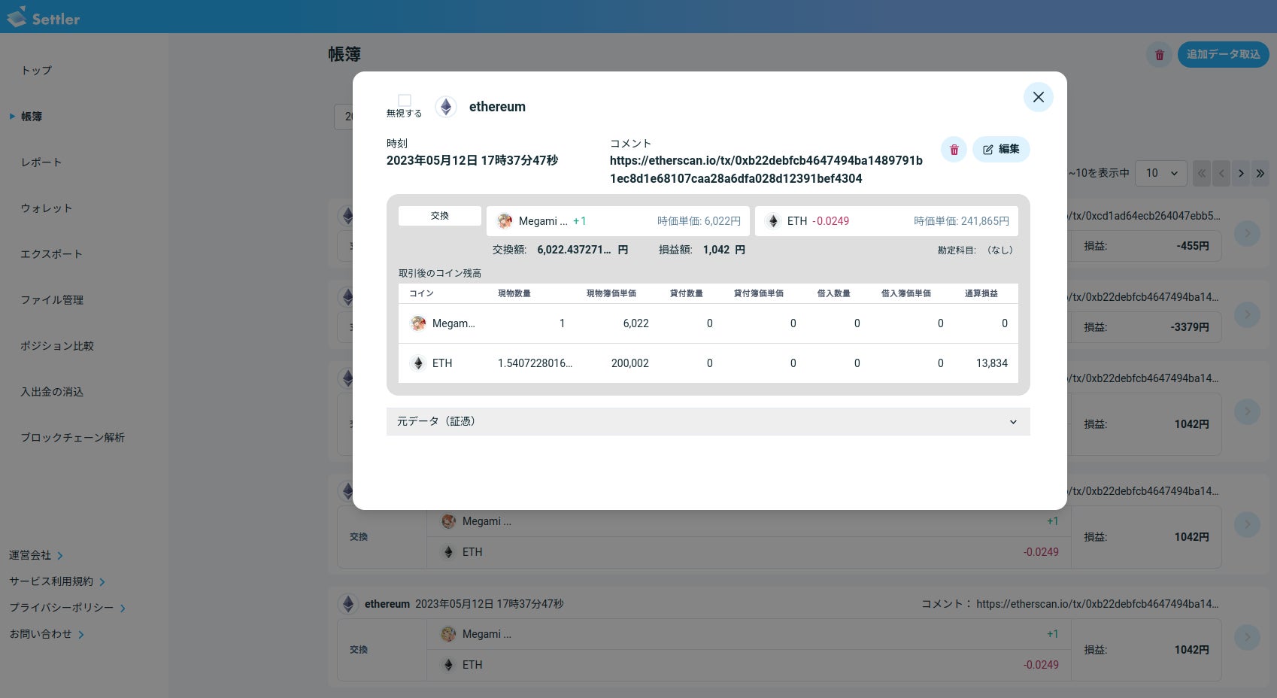Image resolution: width=1277 pixels, height=698 pixels.
Task: Click the Megami token icon in the exchange row
Action: [505, 221]
